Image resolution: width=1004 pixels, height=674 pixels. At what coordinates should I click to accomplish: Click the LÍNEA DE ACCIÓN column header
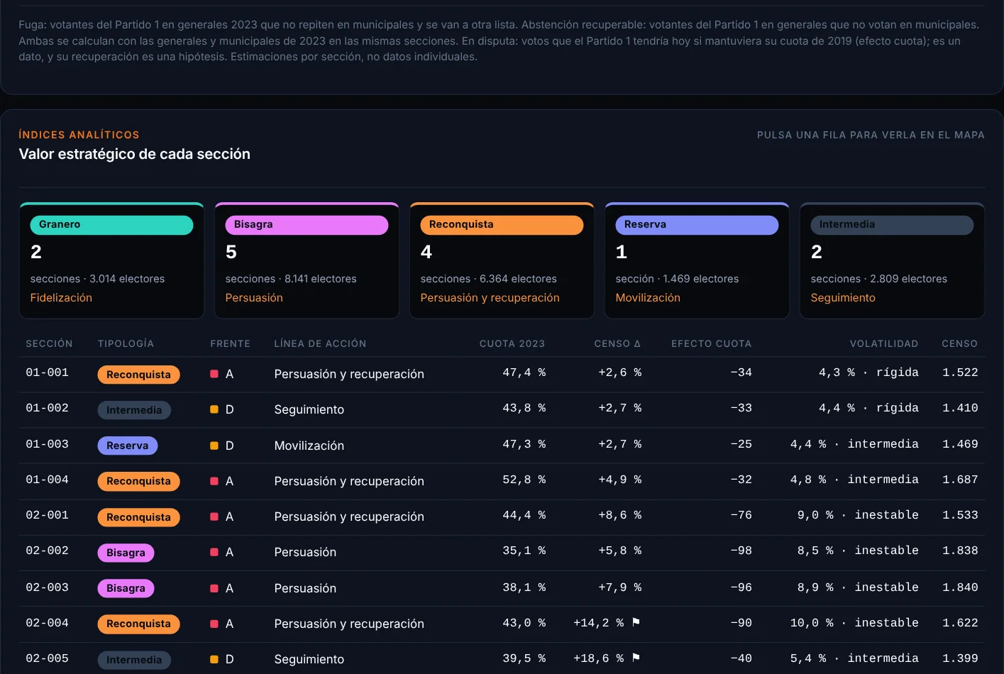point(320,343)
